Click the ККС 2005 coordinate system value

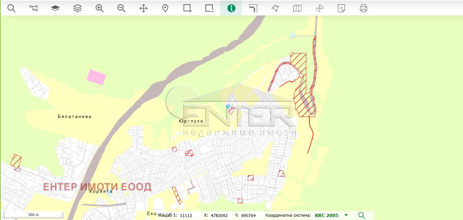click(x=327, y=215)
